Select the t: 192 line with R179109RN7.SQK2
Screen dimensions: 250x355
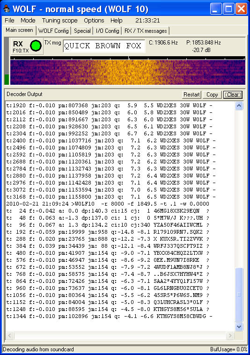point(108,232)
